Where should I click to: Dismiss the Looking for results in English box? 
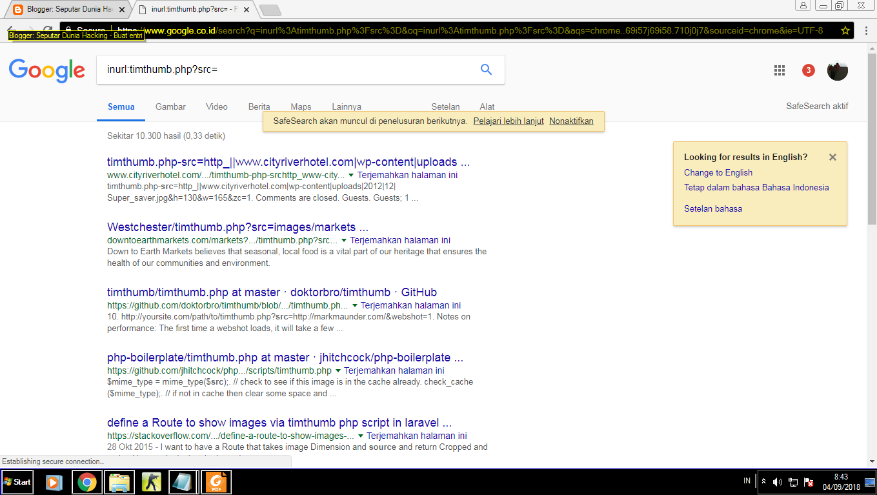(832, 157)
